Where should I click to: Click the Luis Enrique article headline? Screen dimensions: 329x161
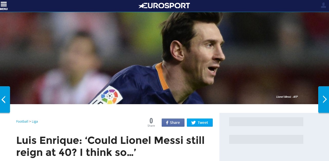click(x=110, y=146)
